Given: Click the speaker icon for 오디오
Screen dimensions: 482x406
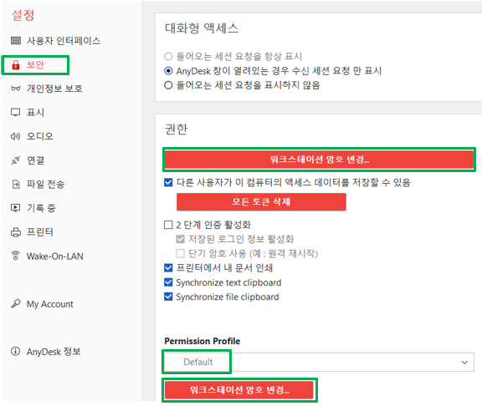Looking at the screenshot, I should coord(16,136).
